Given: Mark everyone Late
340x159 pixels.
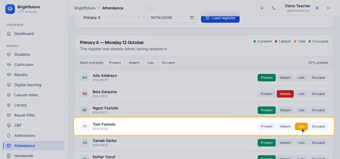Looking at the screenshot, I should click(151, 63).
